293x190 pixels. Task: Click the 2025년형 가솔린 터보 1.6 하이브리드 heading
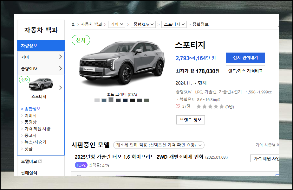point(139,157)
